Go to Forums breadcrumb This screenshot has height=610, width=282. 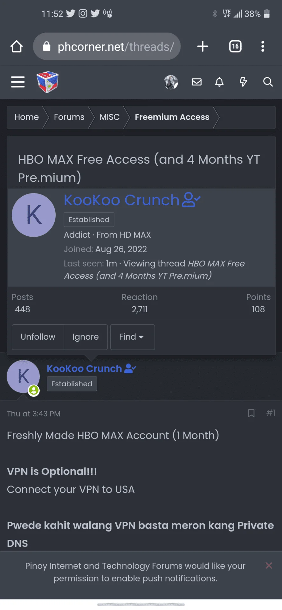click(x=69, y=117)
